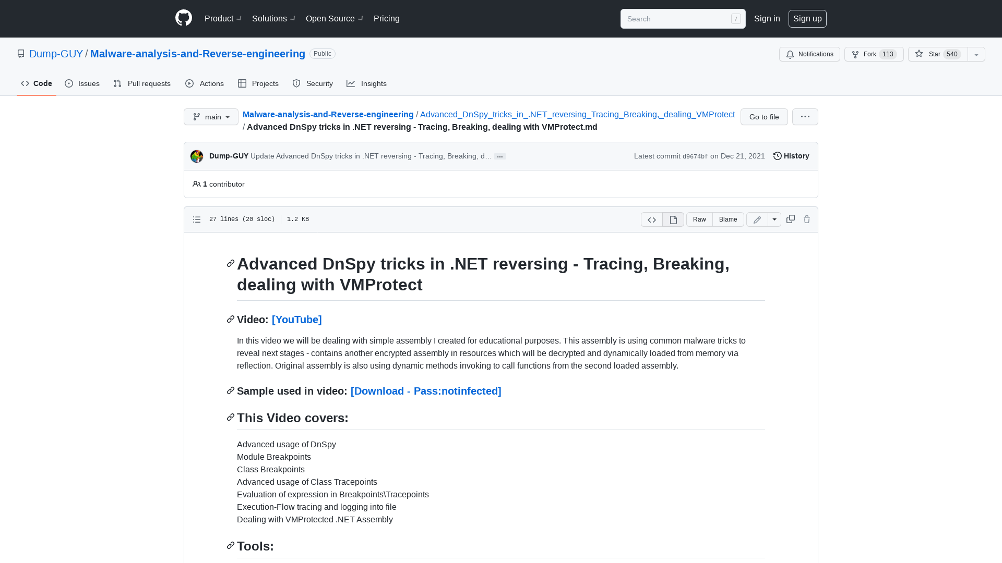
Task: Click the 'Class Breakpoints' text line
Action: point(271,469)
